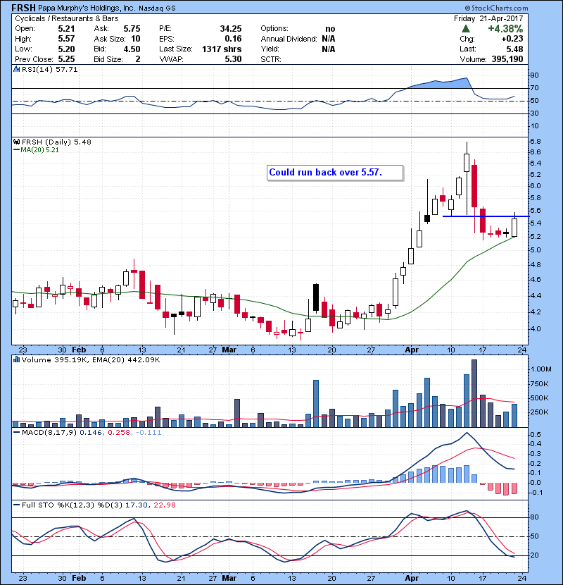563x585 pixels.
Task: Click the MACD legend dash marker
Action: pos(16,433)
